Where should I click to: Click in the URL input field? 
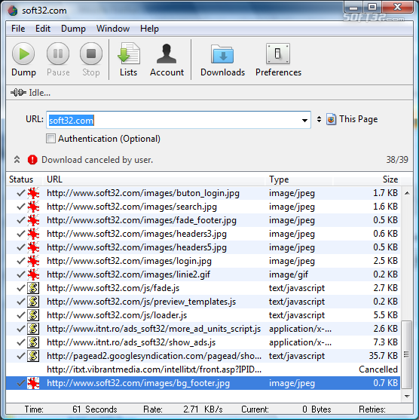(179, 120)
